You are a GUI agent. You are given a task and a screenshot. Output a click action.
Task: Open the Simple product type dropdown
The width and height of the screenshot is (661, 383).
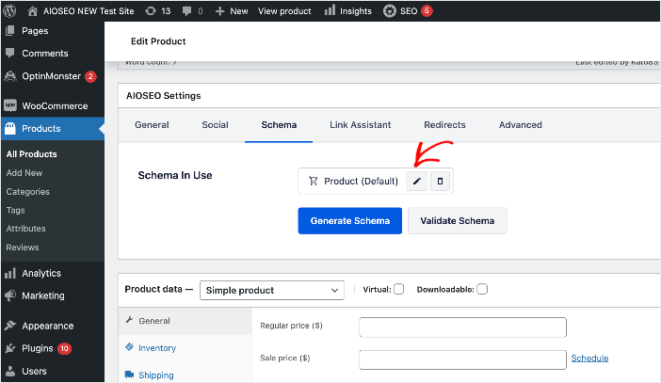tap(272, 290)
